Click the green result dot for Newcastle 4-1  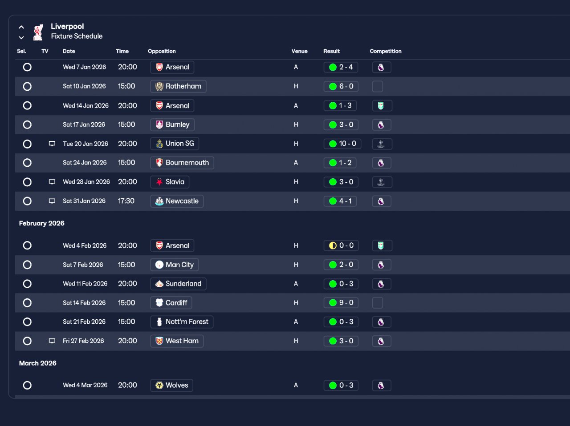pyautogui.click(x=333, y=201)
